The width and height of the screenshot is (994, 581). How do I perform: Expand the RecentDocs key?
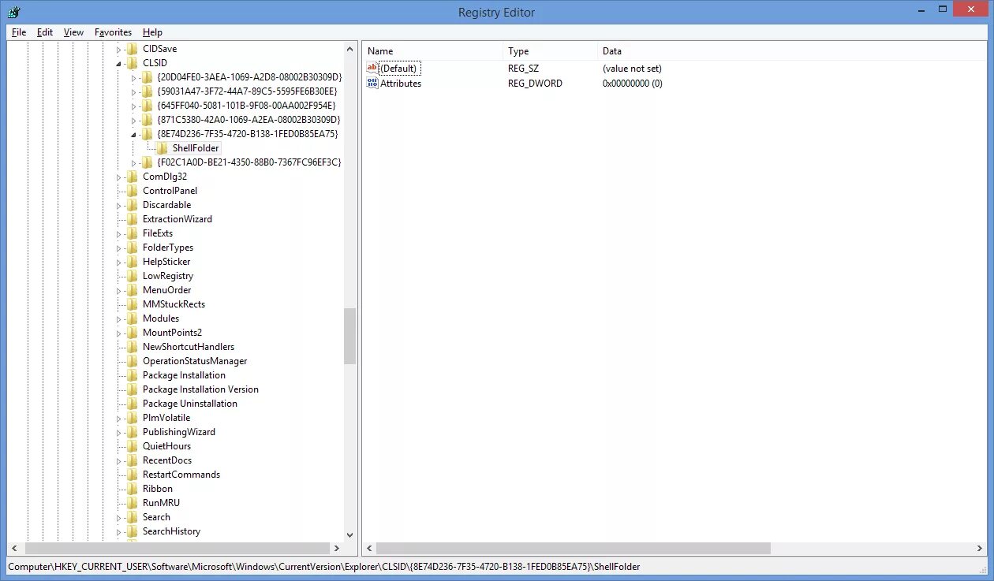point(119,460)
